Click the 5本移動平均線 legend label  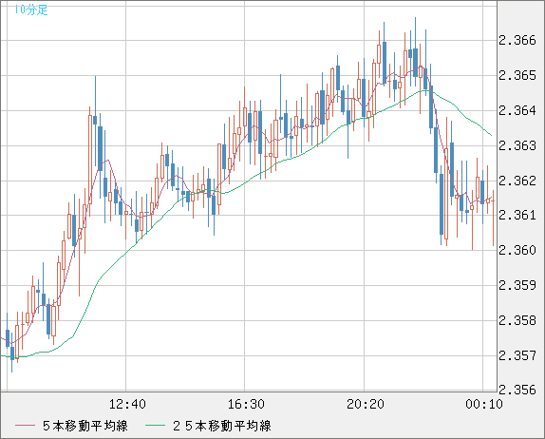pos(85,426)
